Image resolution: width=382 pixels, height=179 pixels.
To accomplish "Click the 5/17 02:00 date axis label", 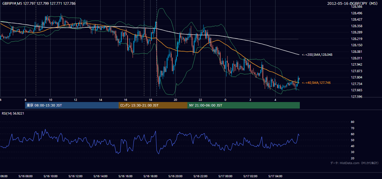I will click(x=250, y=176).
